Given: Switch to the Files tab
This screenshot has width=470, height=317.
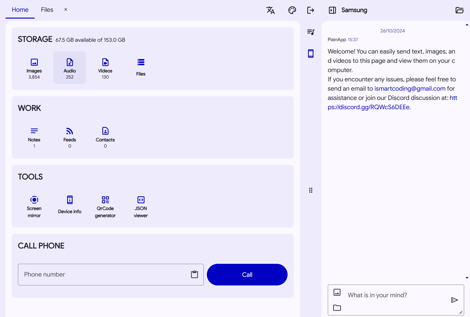Looking at the screenshot, I should [47, 10].
